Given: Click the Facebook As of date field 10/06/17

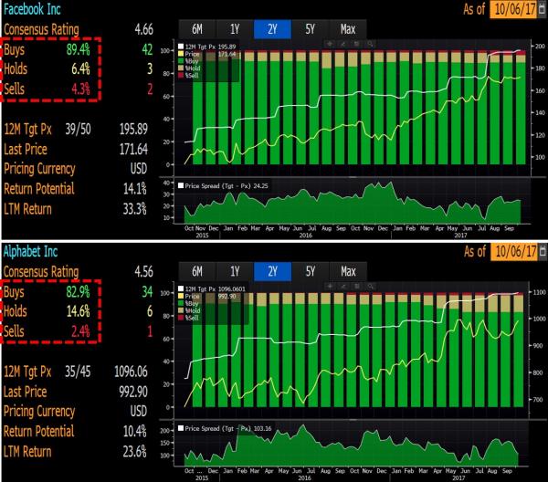Looking at the screenshot, I should pyautogui.click(x=514, y=9).
